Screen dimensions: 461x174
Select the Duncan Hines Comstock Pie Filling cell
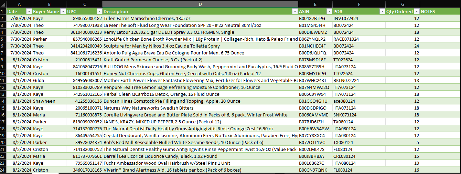click(200, 101)
